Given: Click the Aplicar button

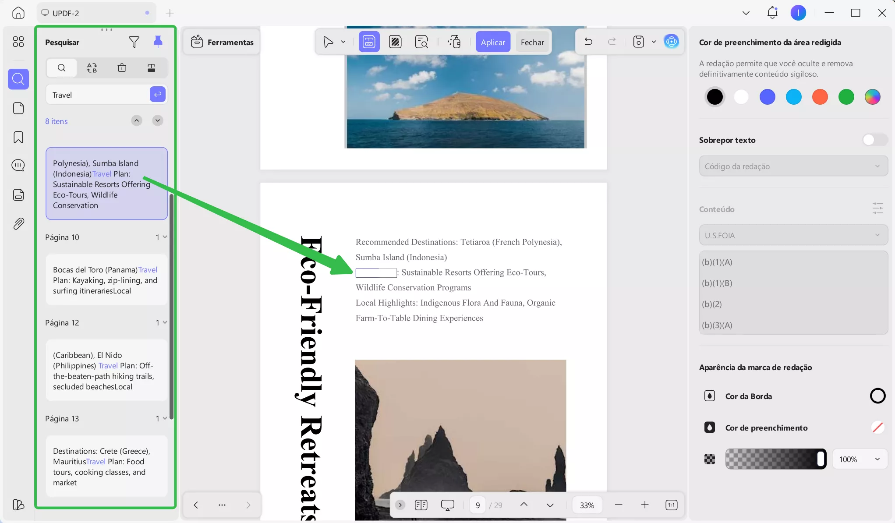Looking at the screenshot, I should point(493,42).
